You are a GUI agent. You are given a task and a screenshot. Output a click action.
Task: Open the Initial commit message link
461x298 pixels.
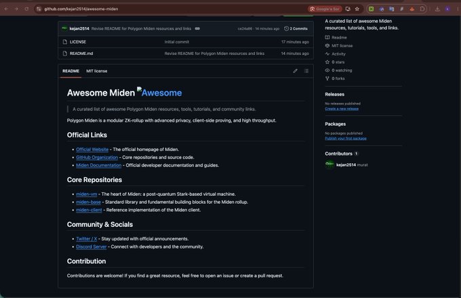177,42
